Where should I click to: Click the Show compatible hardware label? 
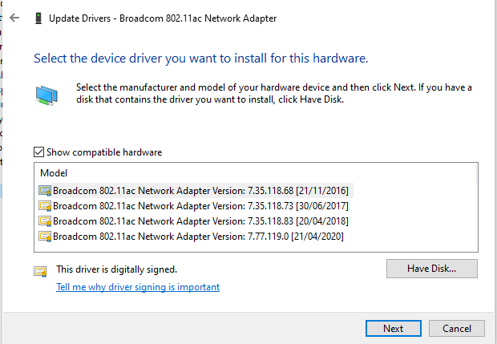pos(104,152)
